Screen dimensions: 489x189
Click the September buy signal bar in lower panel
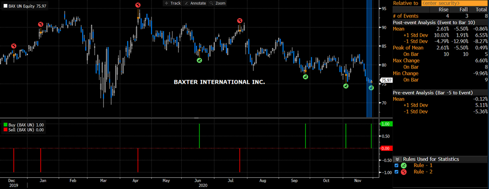pyautogui.click(x=305, y=136)
